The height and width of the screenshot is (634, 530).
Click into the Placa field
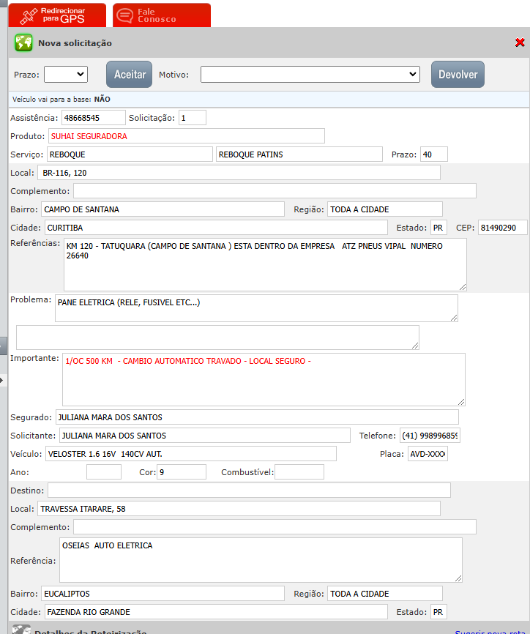pyautogui.click(x=428, y=454)
